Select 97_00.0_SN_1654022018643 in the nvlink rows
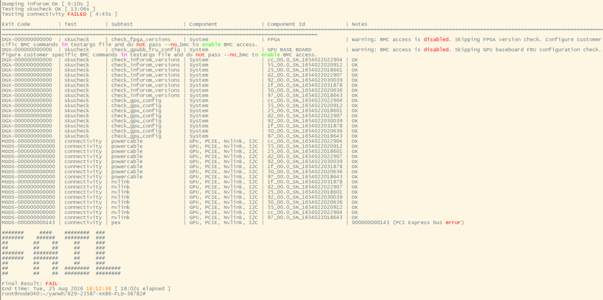 305,217
